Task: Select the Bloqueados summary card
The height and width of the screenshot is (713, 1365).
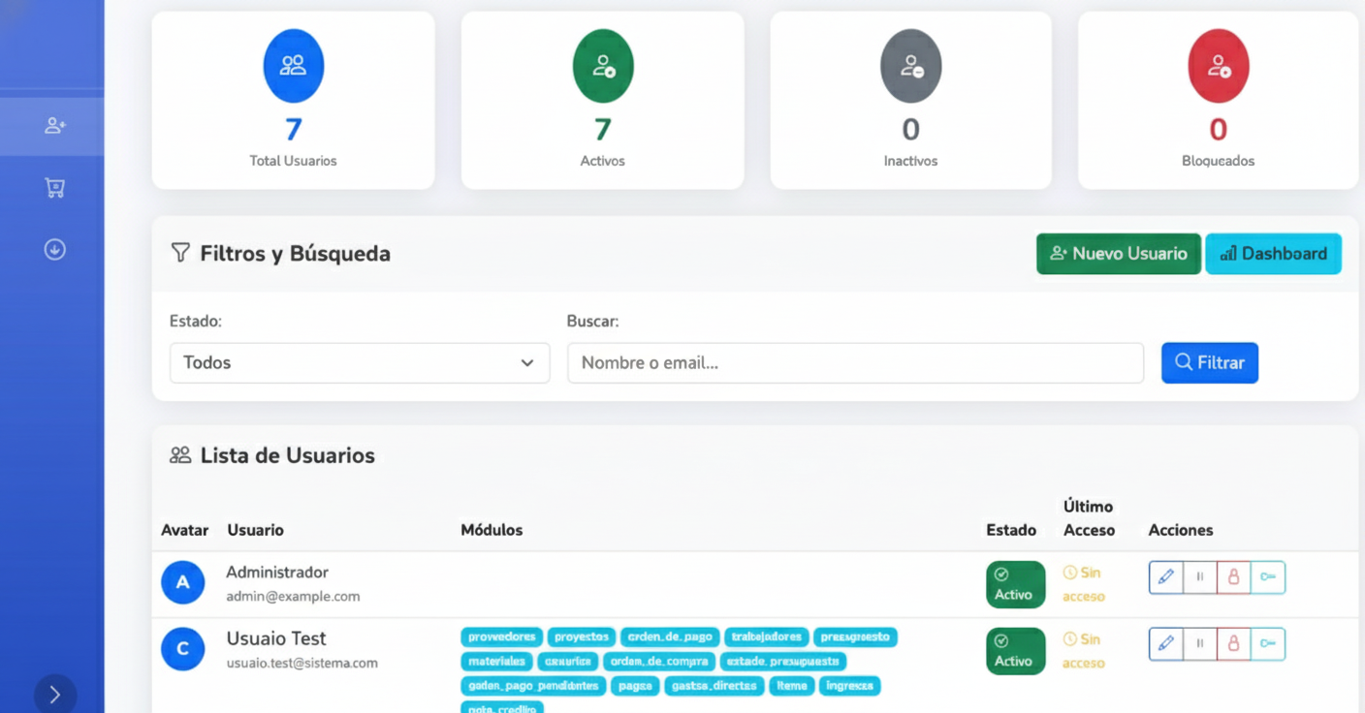Action: coord(1218,101)
